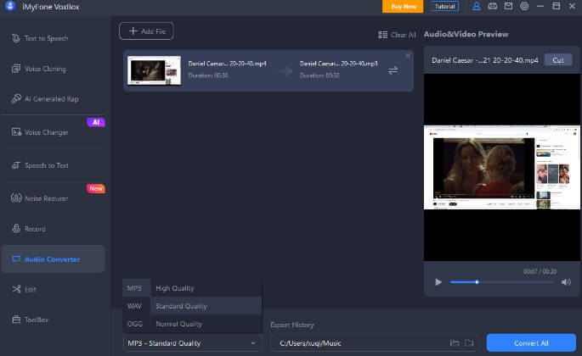Click the Discord community icon
The height and width of the screenshot is (356, 582).
tap(492, 6)
